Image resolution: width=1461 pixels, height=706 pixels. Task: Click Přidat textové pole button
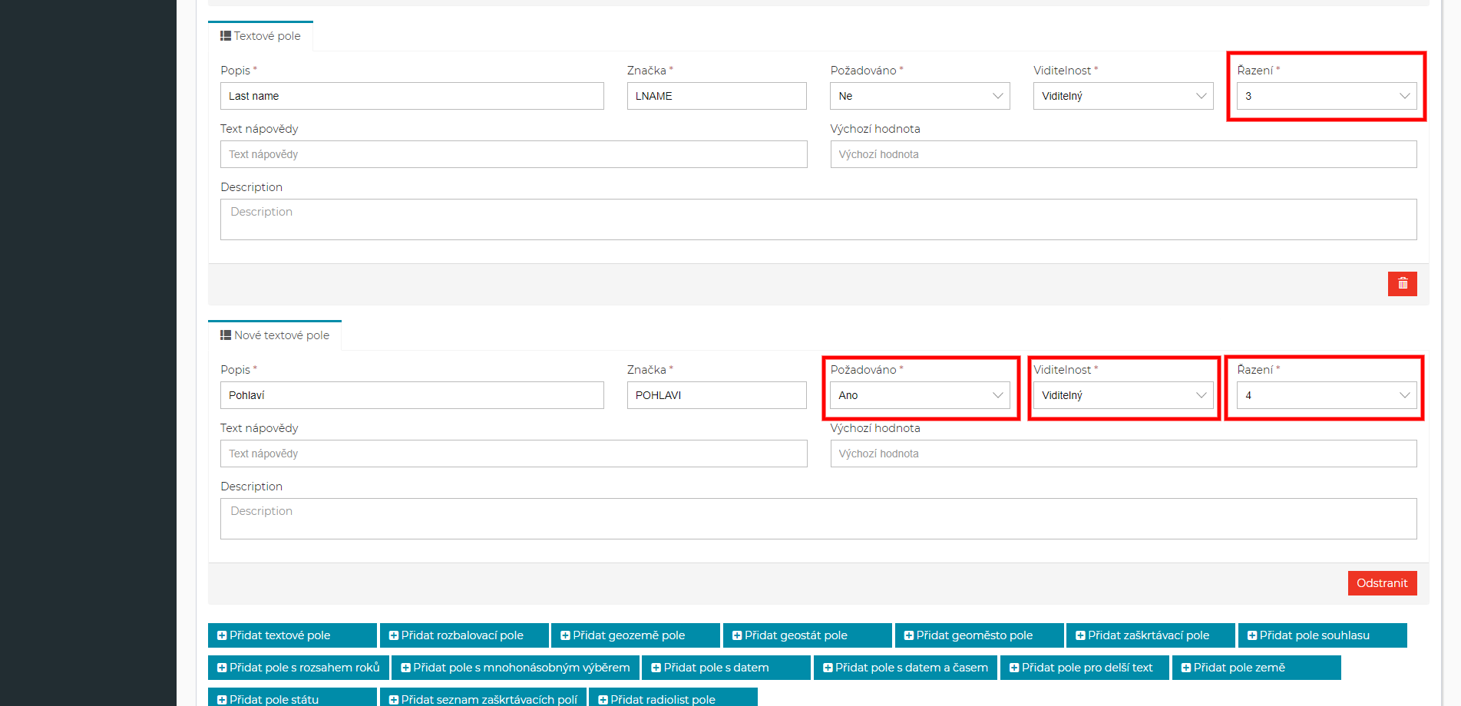point(293,635)
